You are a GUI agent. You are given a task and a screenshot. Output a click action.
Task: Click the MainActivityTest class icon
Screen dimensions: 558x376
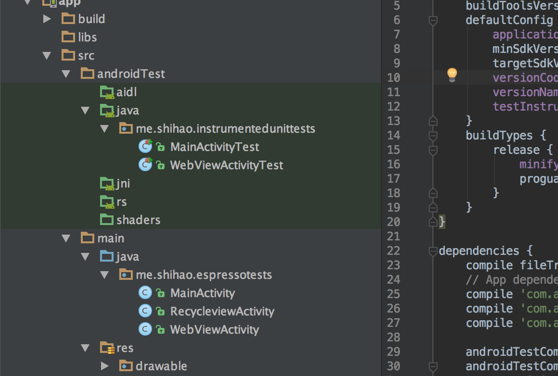pyautogui.click(x=145, y=147)
